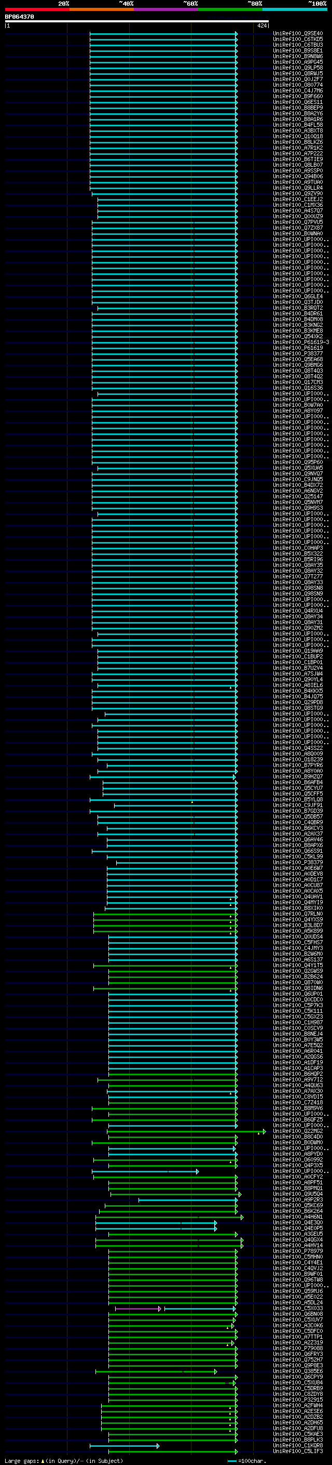The image size is (332, 1465).
Task: Select hit label UniRef100_B9S8E1
Action: click(x=298, y=50)
